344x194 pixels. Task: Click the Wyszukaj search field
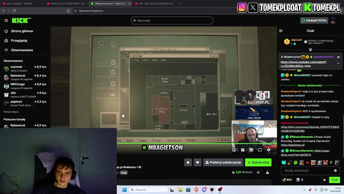coord(172,20)
